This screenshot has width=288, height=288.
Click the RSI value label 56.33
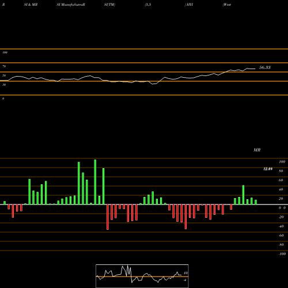[265, 67]
